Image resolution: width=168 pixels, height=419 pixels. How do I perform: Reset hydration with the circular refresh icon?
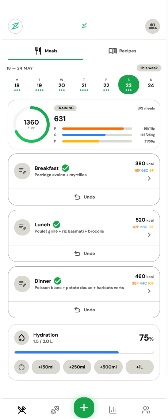tap(22, 367)
